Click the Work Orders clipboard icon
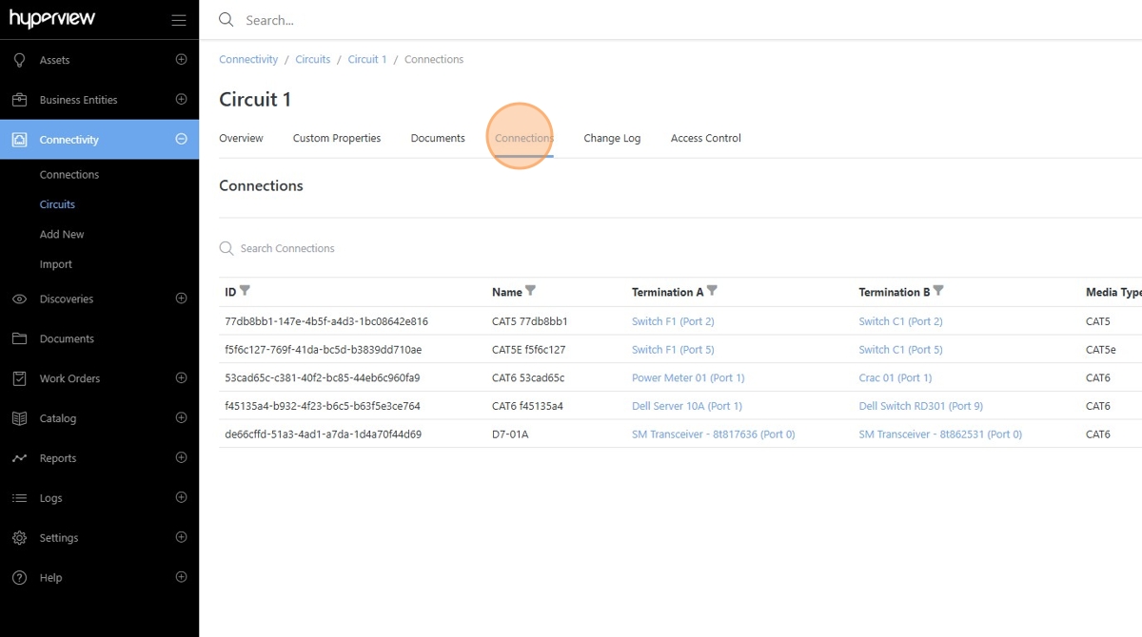Image resolution: width=1142 pixels, height=637 pixels. point(19,378)
